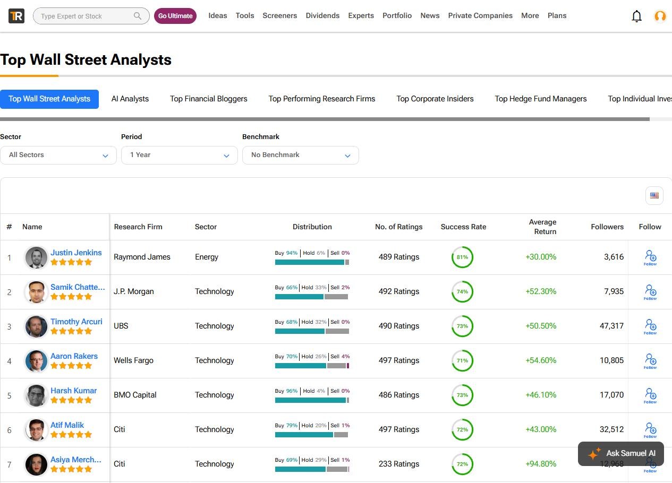
Task: Open Aaron Rakers analyst page
Action: click(x=74, y=356)
